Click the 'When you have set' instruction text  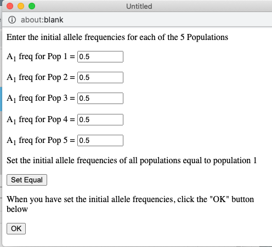130,204
